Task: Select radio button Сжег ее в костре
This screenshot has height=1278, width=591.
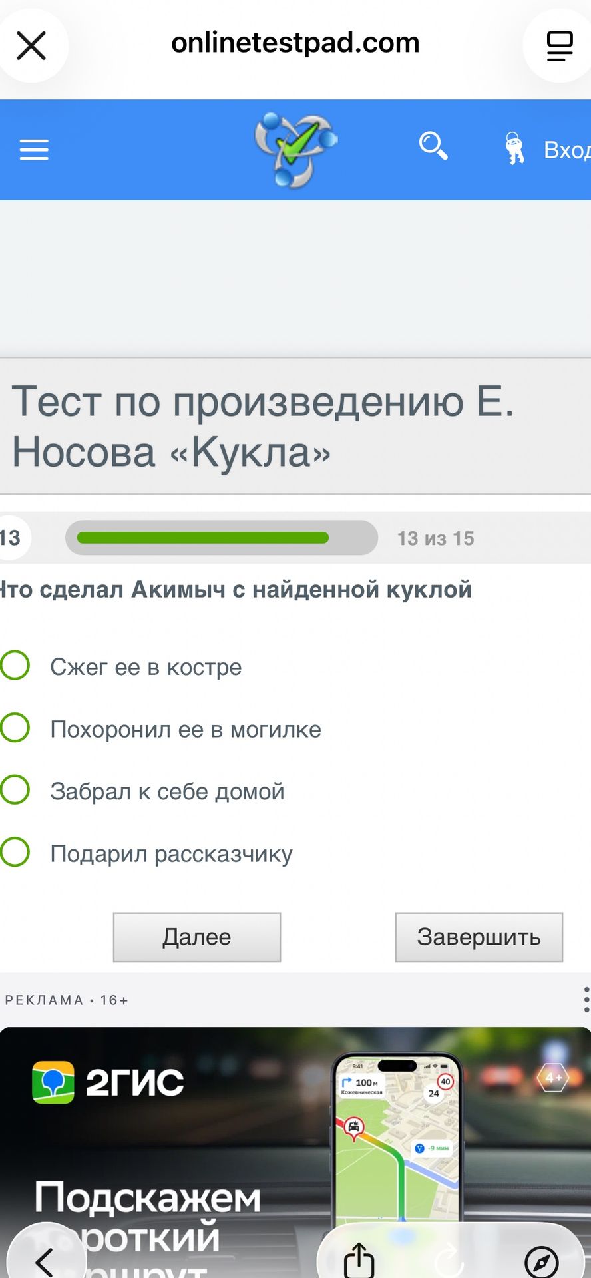Action: click(x=15, y=665)
